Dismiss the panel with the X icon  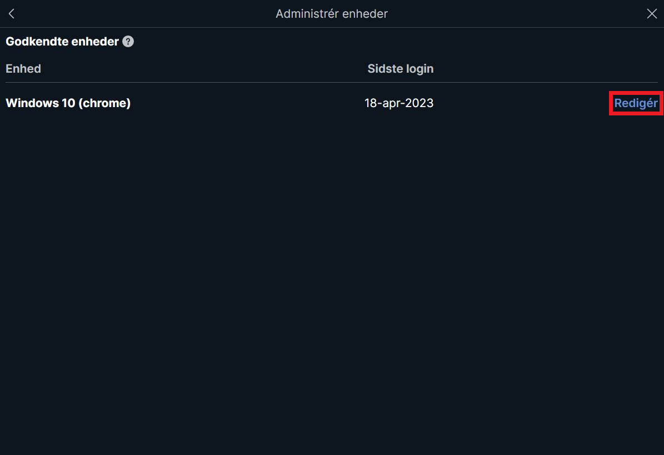pos(652,14)
